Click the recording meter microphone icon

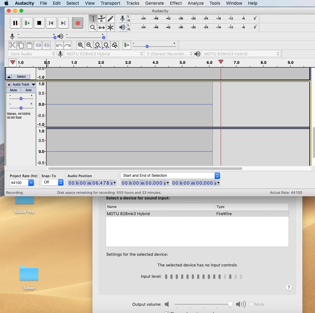(122, 19)
